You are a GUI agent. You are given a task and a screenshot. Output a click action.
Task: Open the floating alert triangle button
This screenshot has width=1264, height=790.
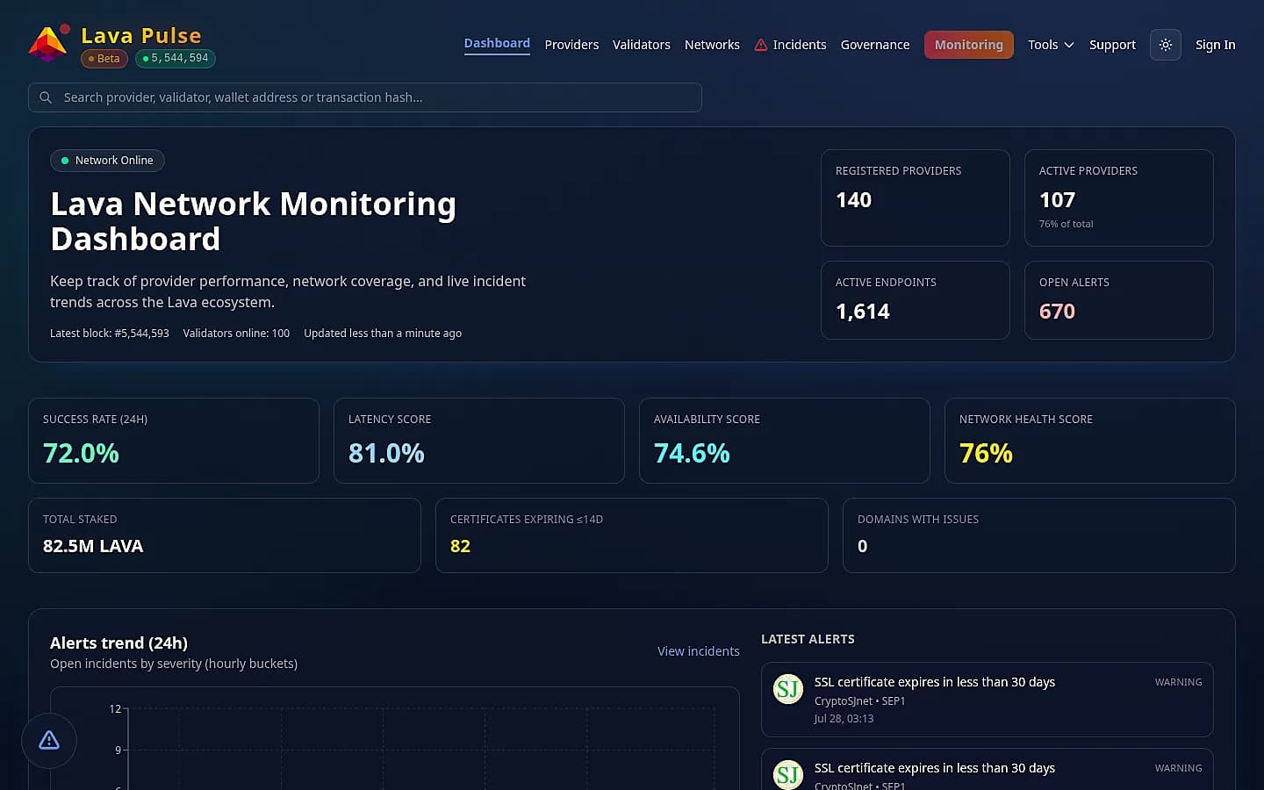pyautogui.click(x=49, y=741)
